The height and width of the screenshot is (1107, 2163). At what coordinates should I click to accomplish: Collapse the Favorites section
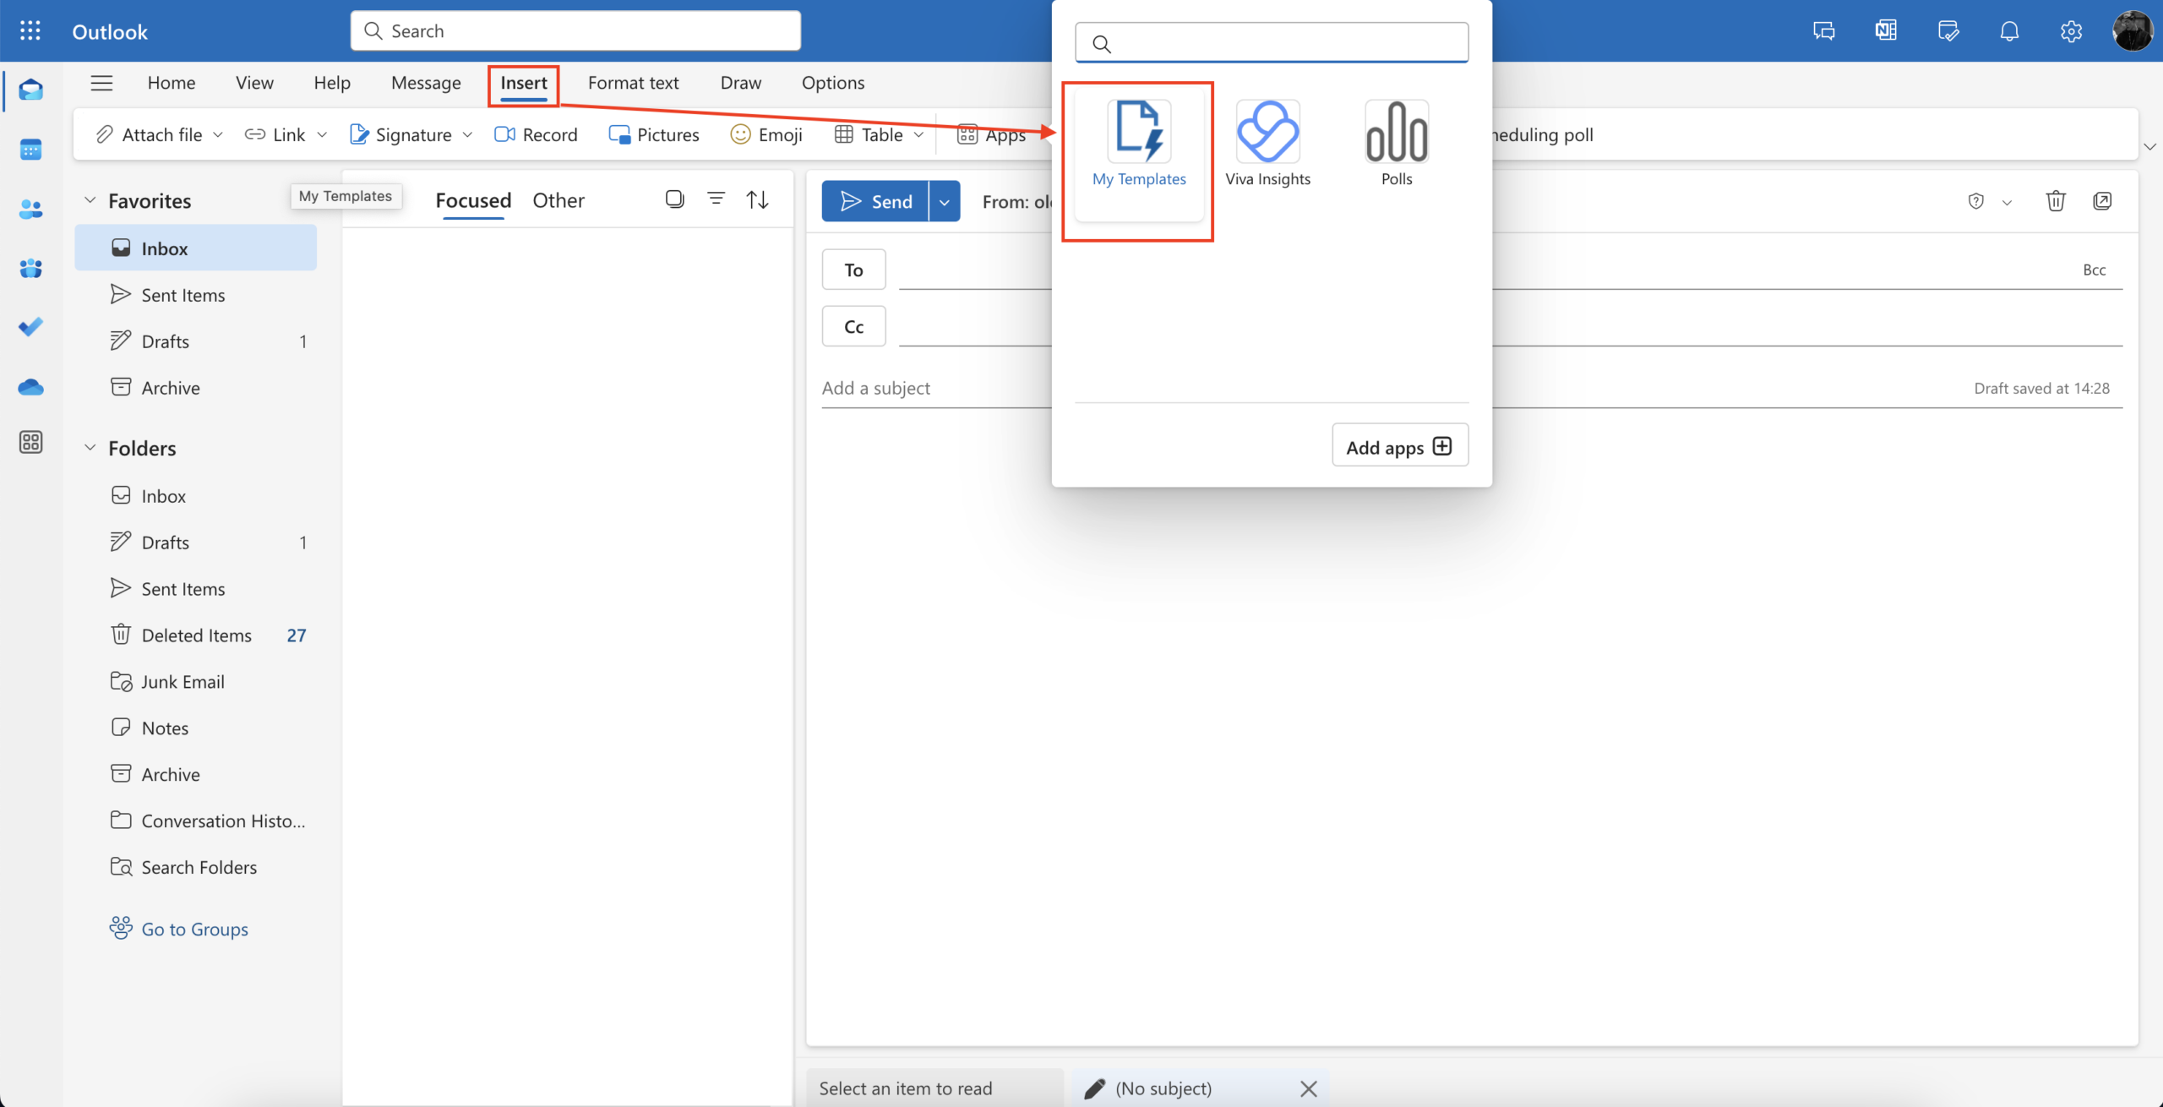coord(90,201)
